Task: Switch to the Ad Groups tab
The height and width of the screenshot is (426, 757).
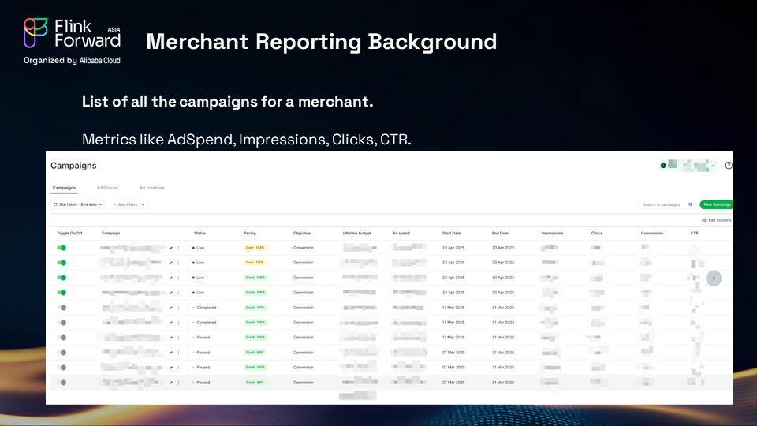Action: pos(107,188)
